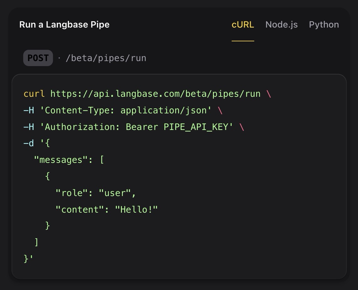
Task: Click inside the code snippet block
Action: point(179,175)
